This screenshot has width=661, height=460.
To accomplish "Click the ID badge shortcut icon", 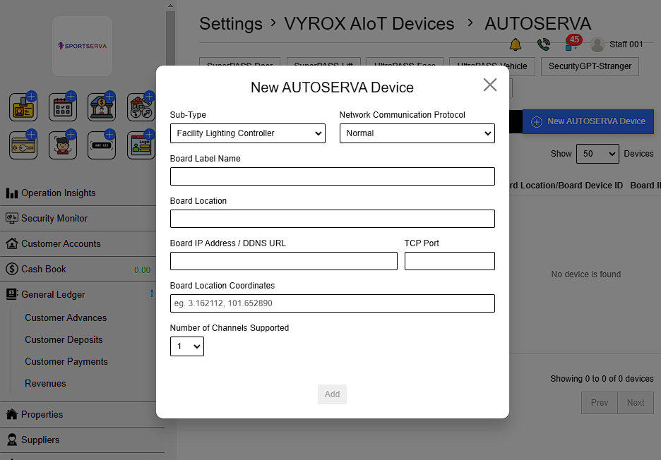I will [x=23, y=108].
